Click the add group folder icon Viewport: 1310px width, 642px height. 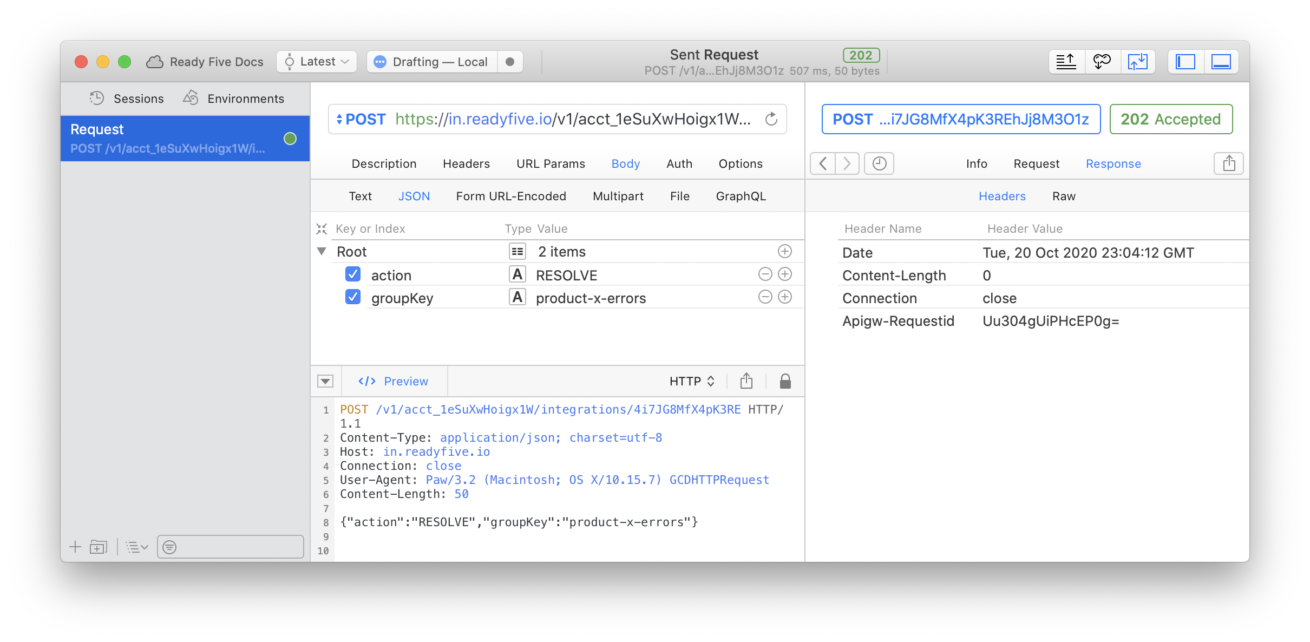pyautogui.click(x=99, y=547)
